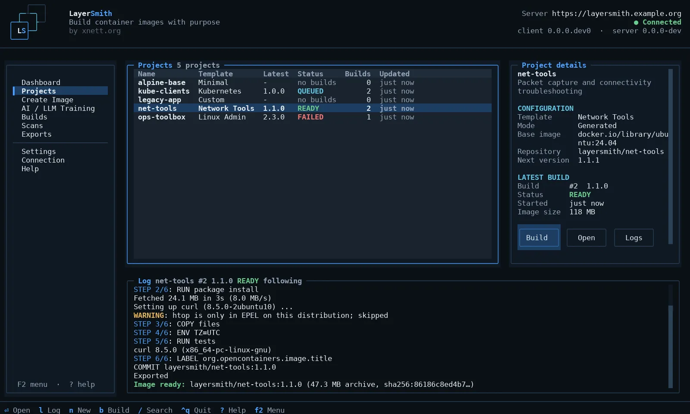Click the ^q Quit shortcut in footer
This screenshot has height=414, width=690.
pos(196,410)
